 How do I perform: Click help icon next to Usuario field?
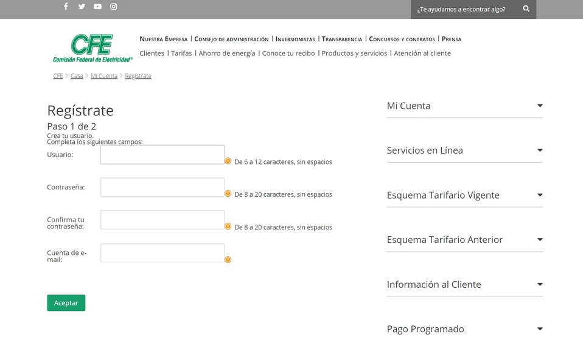228,162
